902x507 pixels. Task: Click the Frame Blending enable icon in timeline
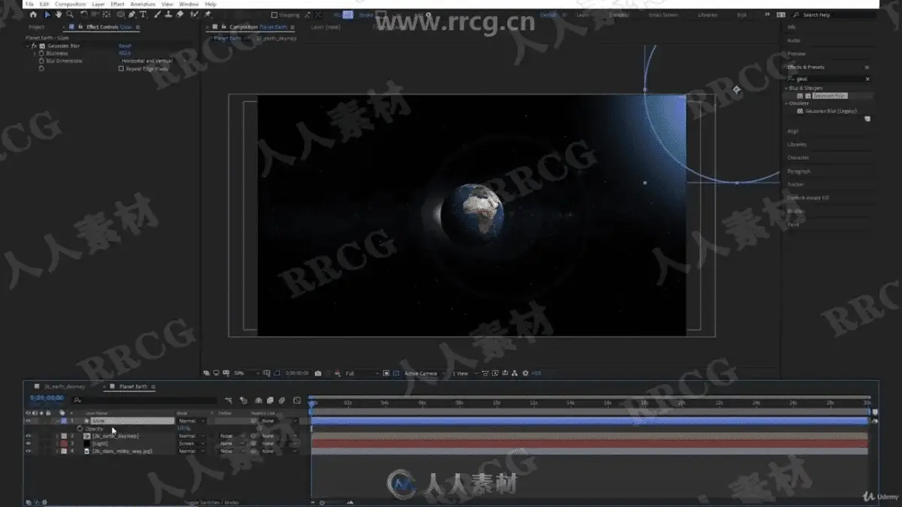(x=270, y=400)
